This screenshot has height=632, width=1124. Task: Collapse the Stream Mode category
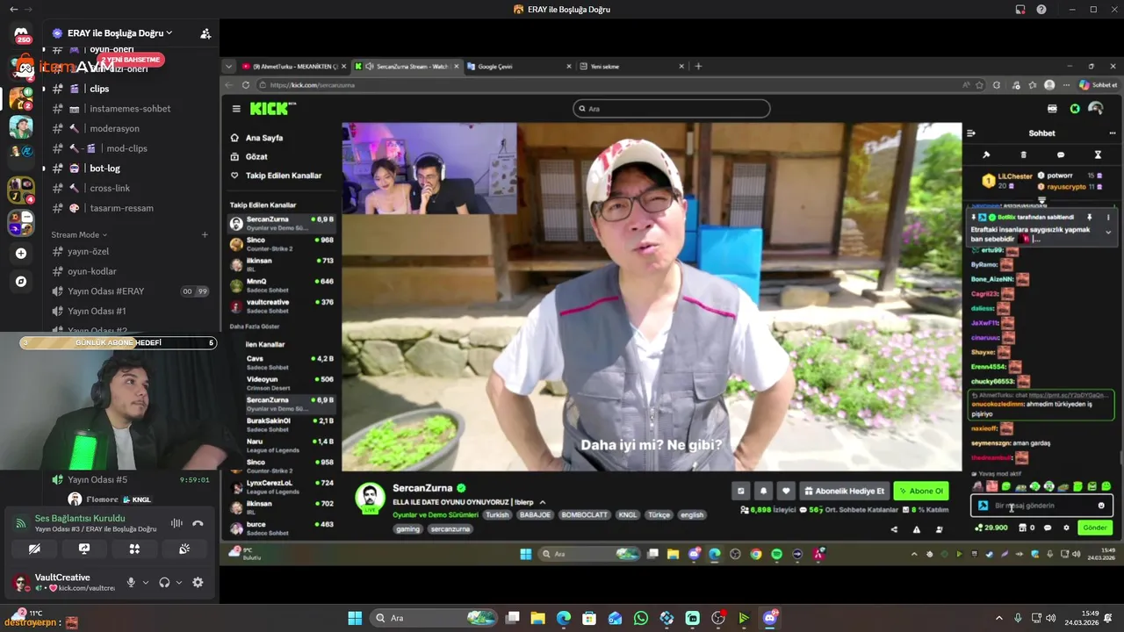[x=79, y=234]
